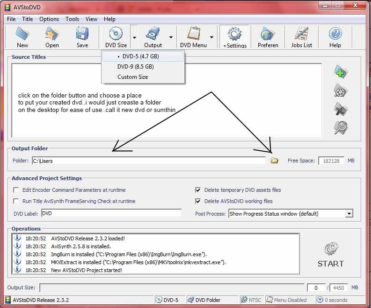Click the film reel edit title icon
This screenshot has width=371, height=308.
pyautogui.click(x=341, y=90)
